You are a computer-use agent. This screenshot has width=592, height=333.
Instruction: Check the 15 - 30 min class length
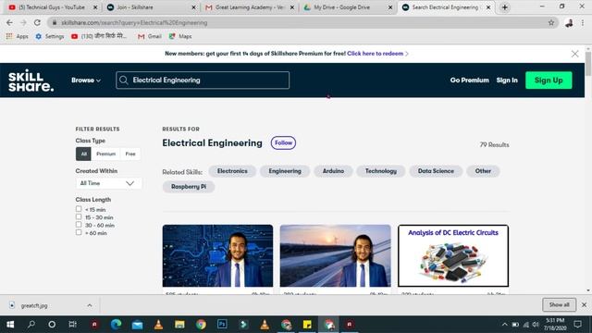pyautogui.click(x=79, y=216)
